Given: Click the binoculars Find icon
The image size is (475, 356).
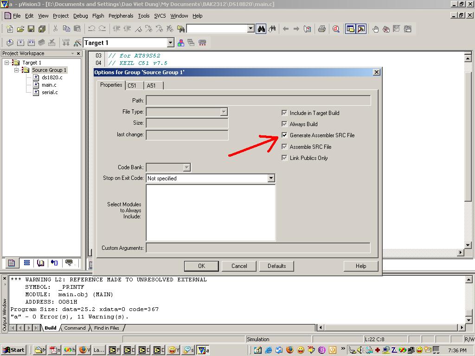Looking at the screenshot, I should point(261,29).
